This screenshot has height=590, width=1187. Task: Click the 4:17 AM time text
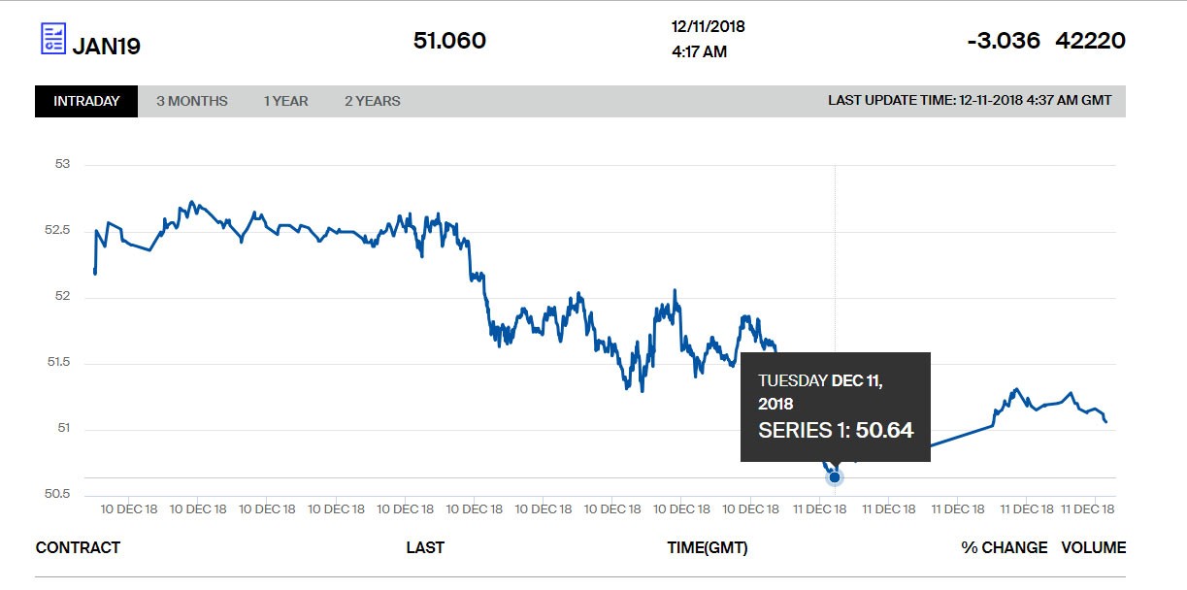(699, 51)
